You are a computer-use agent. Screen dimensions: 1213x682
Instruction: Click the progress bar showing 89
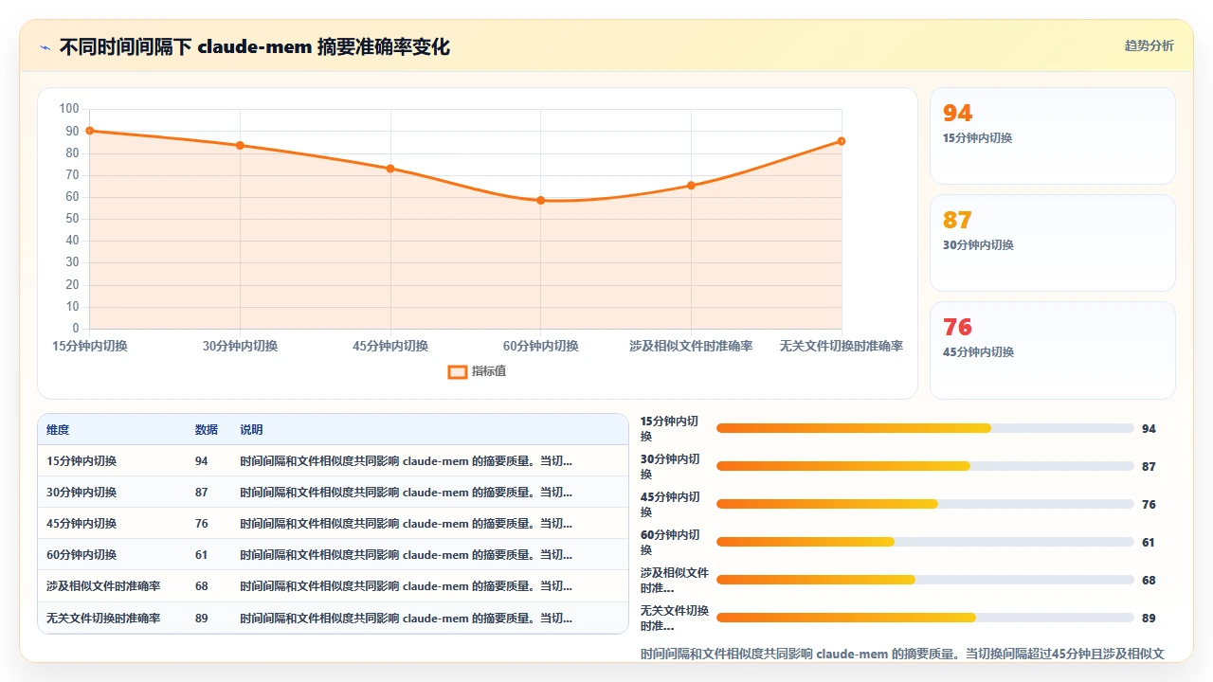point(925,618)
